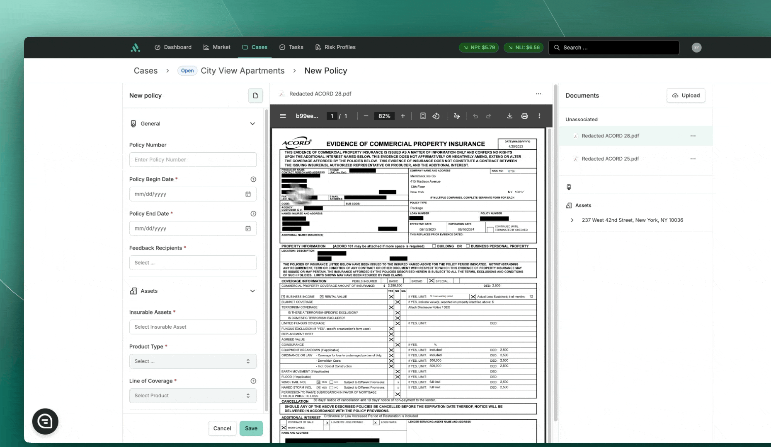Open the draw annotation tool in PDF toolbar
The height and width of the screenshot is (447, 771).
click(457, 116)
